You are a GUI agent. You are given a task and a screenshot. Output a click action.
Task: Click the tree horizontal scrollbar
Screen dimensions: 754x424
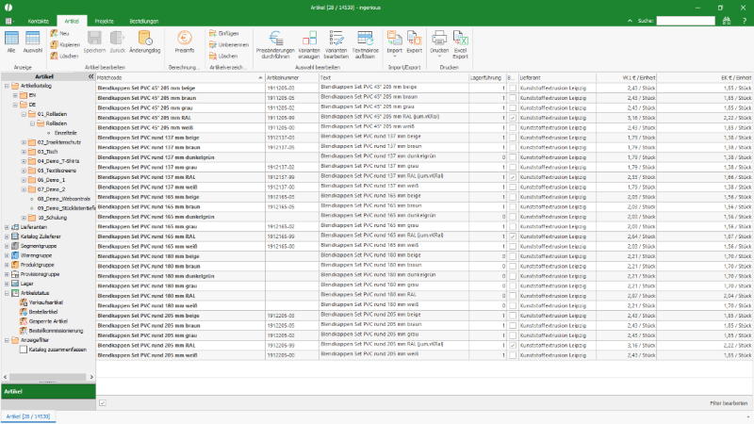(x=48, y=377)
